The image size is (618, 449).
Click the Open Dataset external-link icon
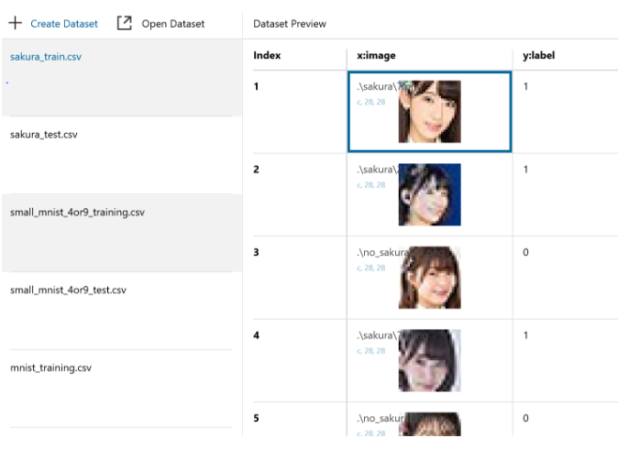(125, 23)
